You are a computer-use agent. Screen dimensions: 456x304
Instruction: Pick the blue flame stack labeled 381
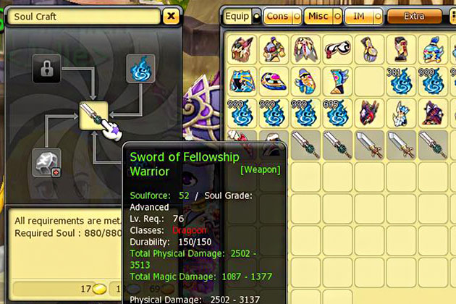tap(401, 81)
